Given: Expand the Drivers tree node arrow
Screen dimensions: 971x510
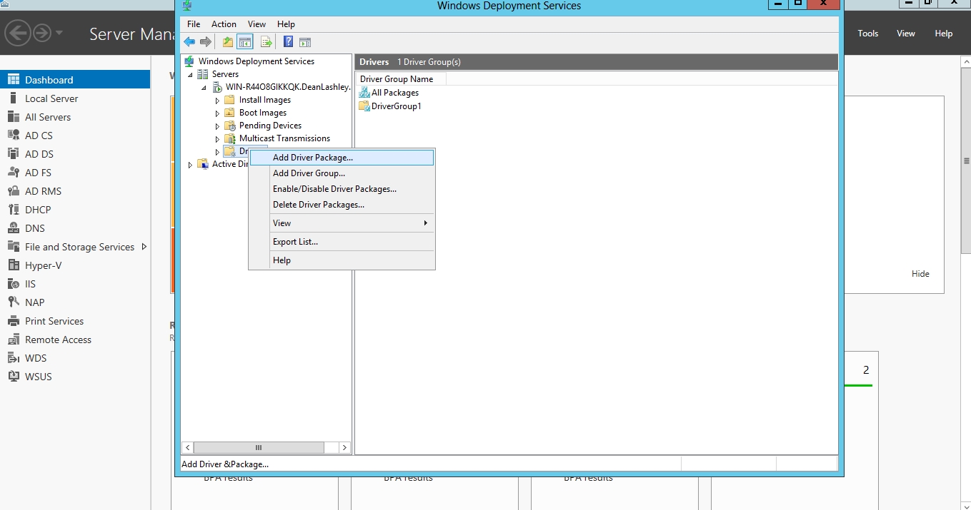Looking at the screenshot, I should pos(217,152).
